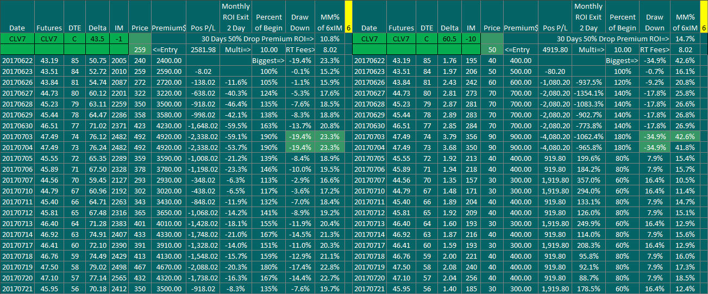Select draw down cell -9.2%
This screenshot has width=708, height=294.
coord(655,81)
